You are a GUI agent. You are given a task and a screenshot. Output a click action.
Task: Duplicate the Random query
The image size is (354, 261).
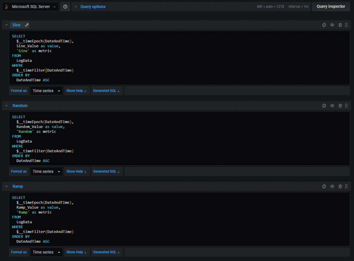(324, 106)
